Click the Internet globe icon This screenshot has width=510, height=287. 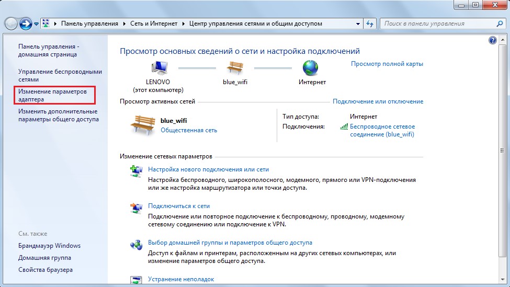tap(311, 68)
